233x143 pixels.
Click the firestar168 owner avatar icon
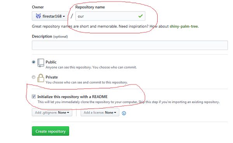click(x=38, y=16)
